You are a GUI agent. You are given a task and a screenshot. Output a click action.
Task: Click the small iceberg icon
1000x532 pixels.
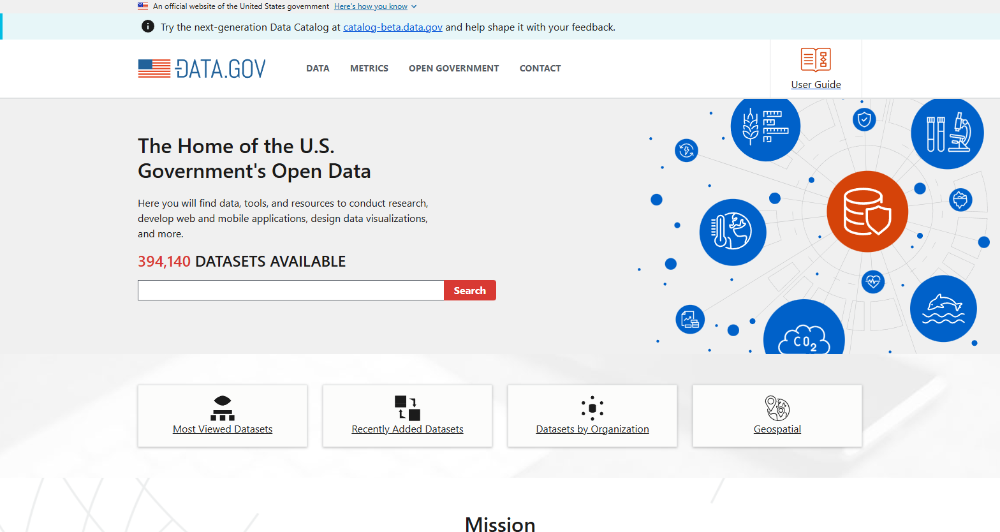[x=960, y=200]
